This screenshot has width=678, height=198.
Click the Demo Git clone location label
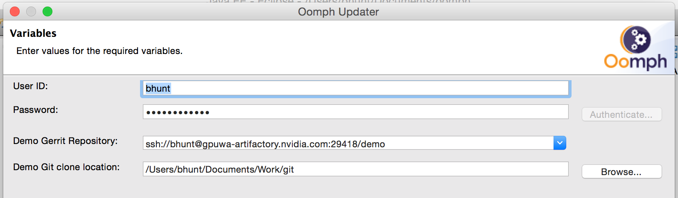point(66,167)
